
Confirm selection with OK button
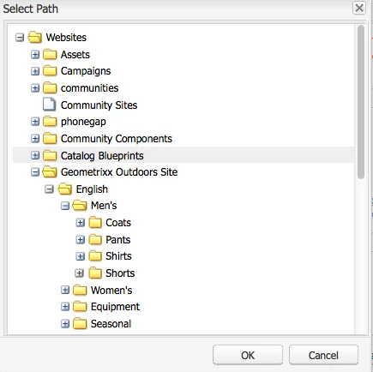[x=248, y=355]
